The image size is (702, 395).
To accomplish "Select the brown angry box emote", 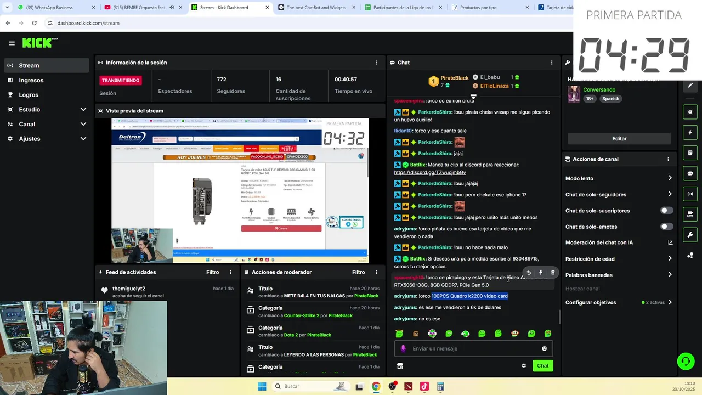I will point(416,334).
